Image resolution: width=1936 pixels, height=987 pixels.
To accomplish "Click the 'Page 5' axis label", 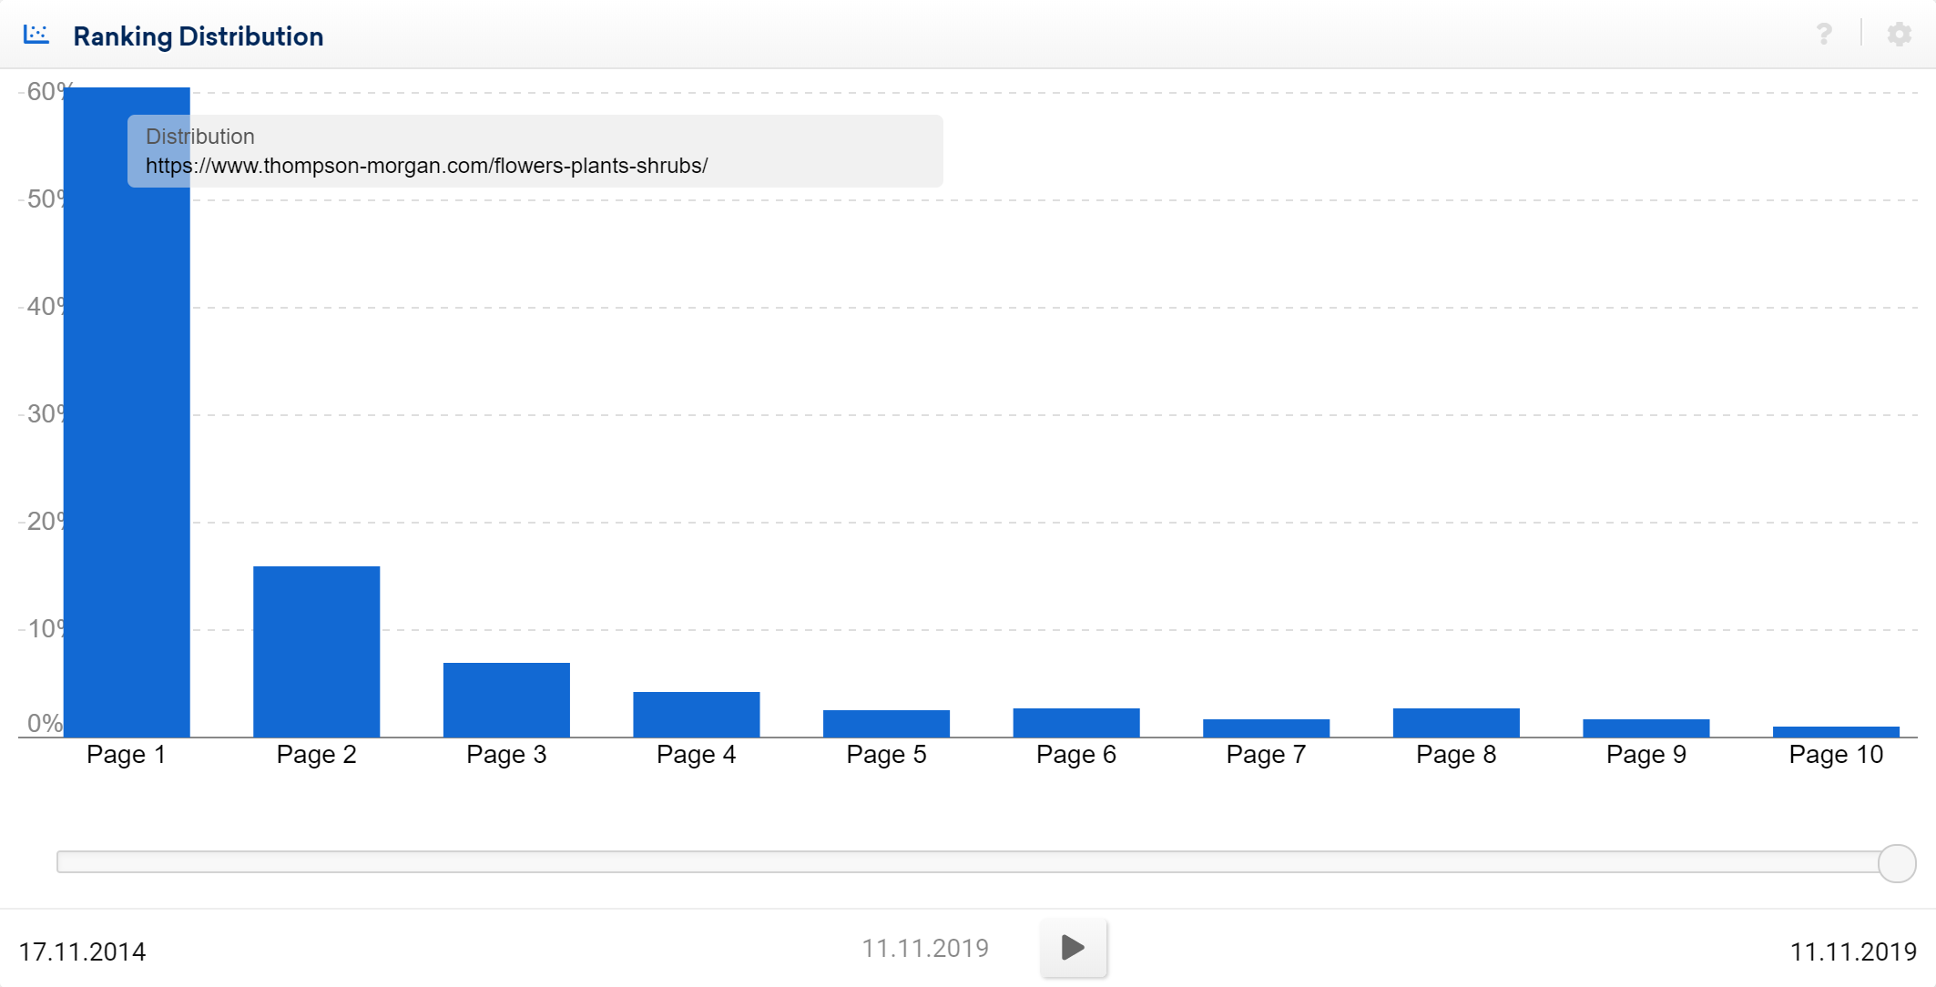I will point(886,755).
